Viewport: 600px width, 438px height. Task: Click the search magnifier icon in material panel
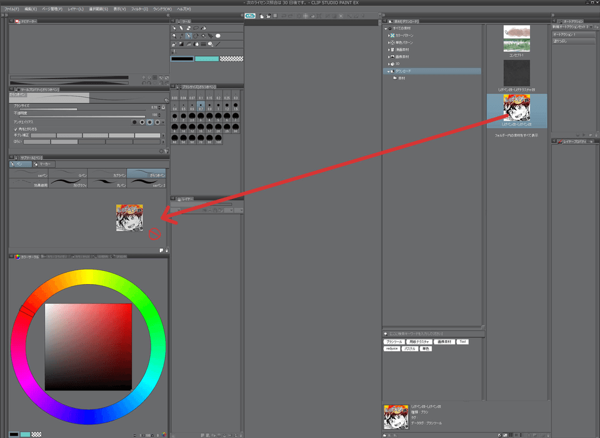click(x=386, y=334)
